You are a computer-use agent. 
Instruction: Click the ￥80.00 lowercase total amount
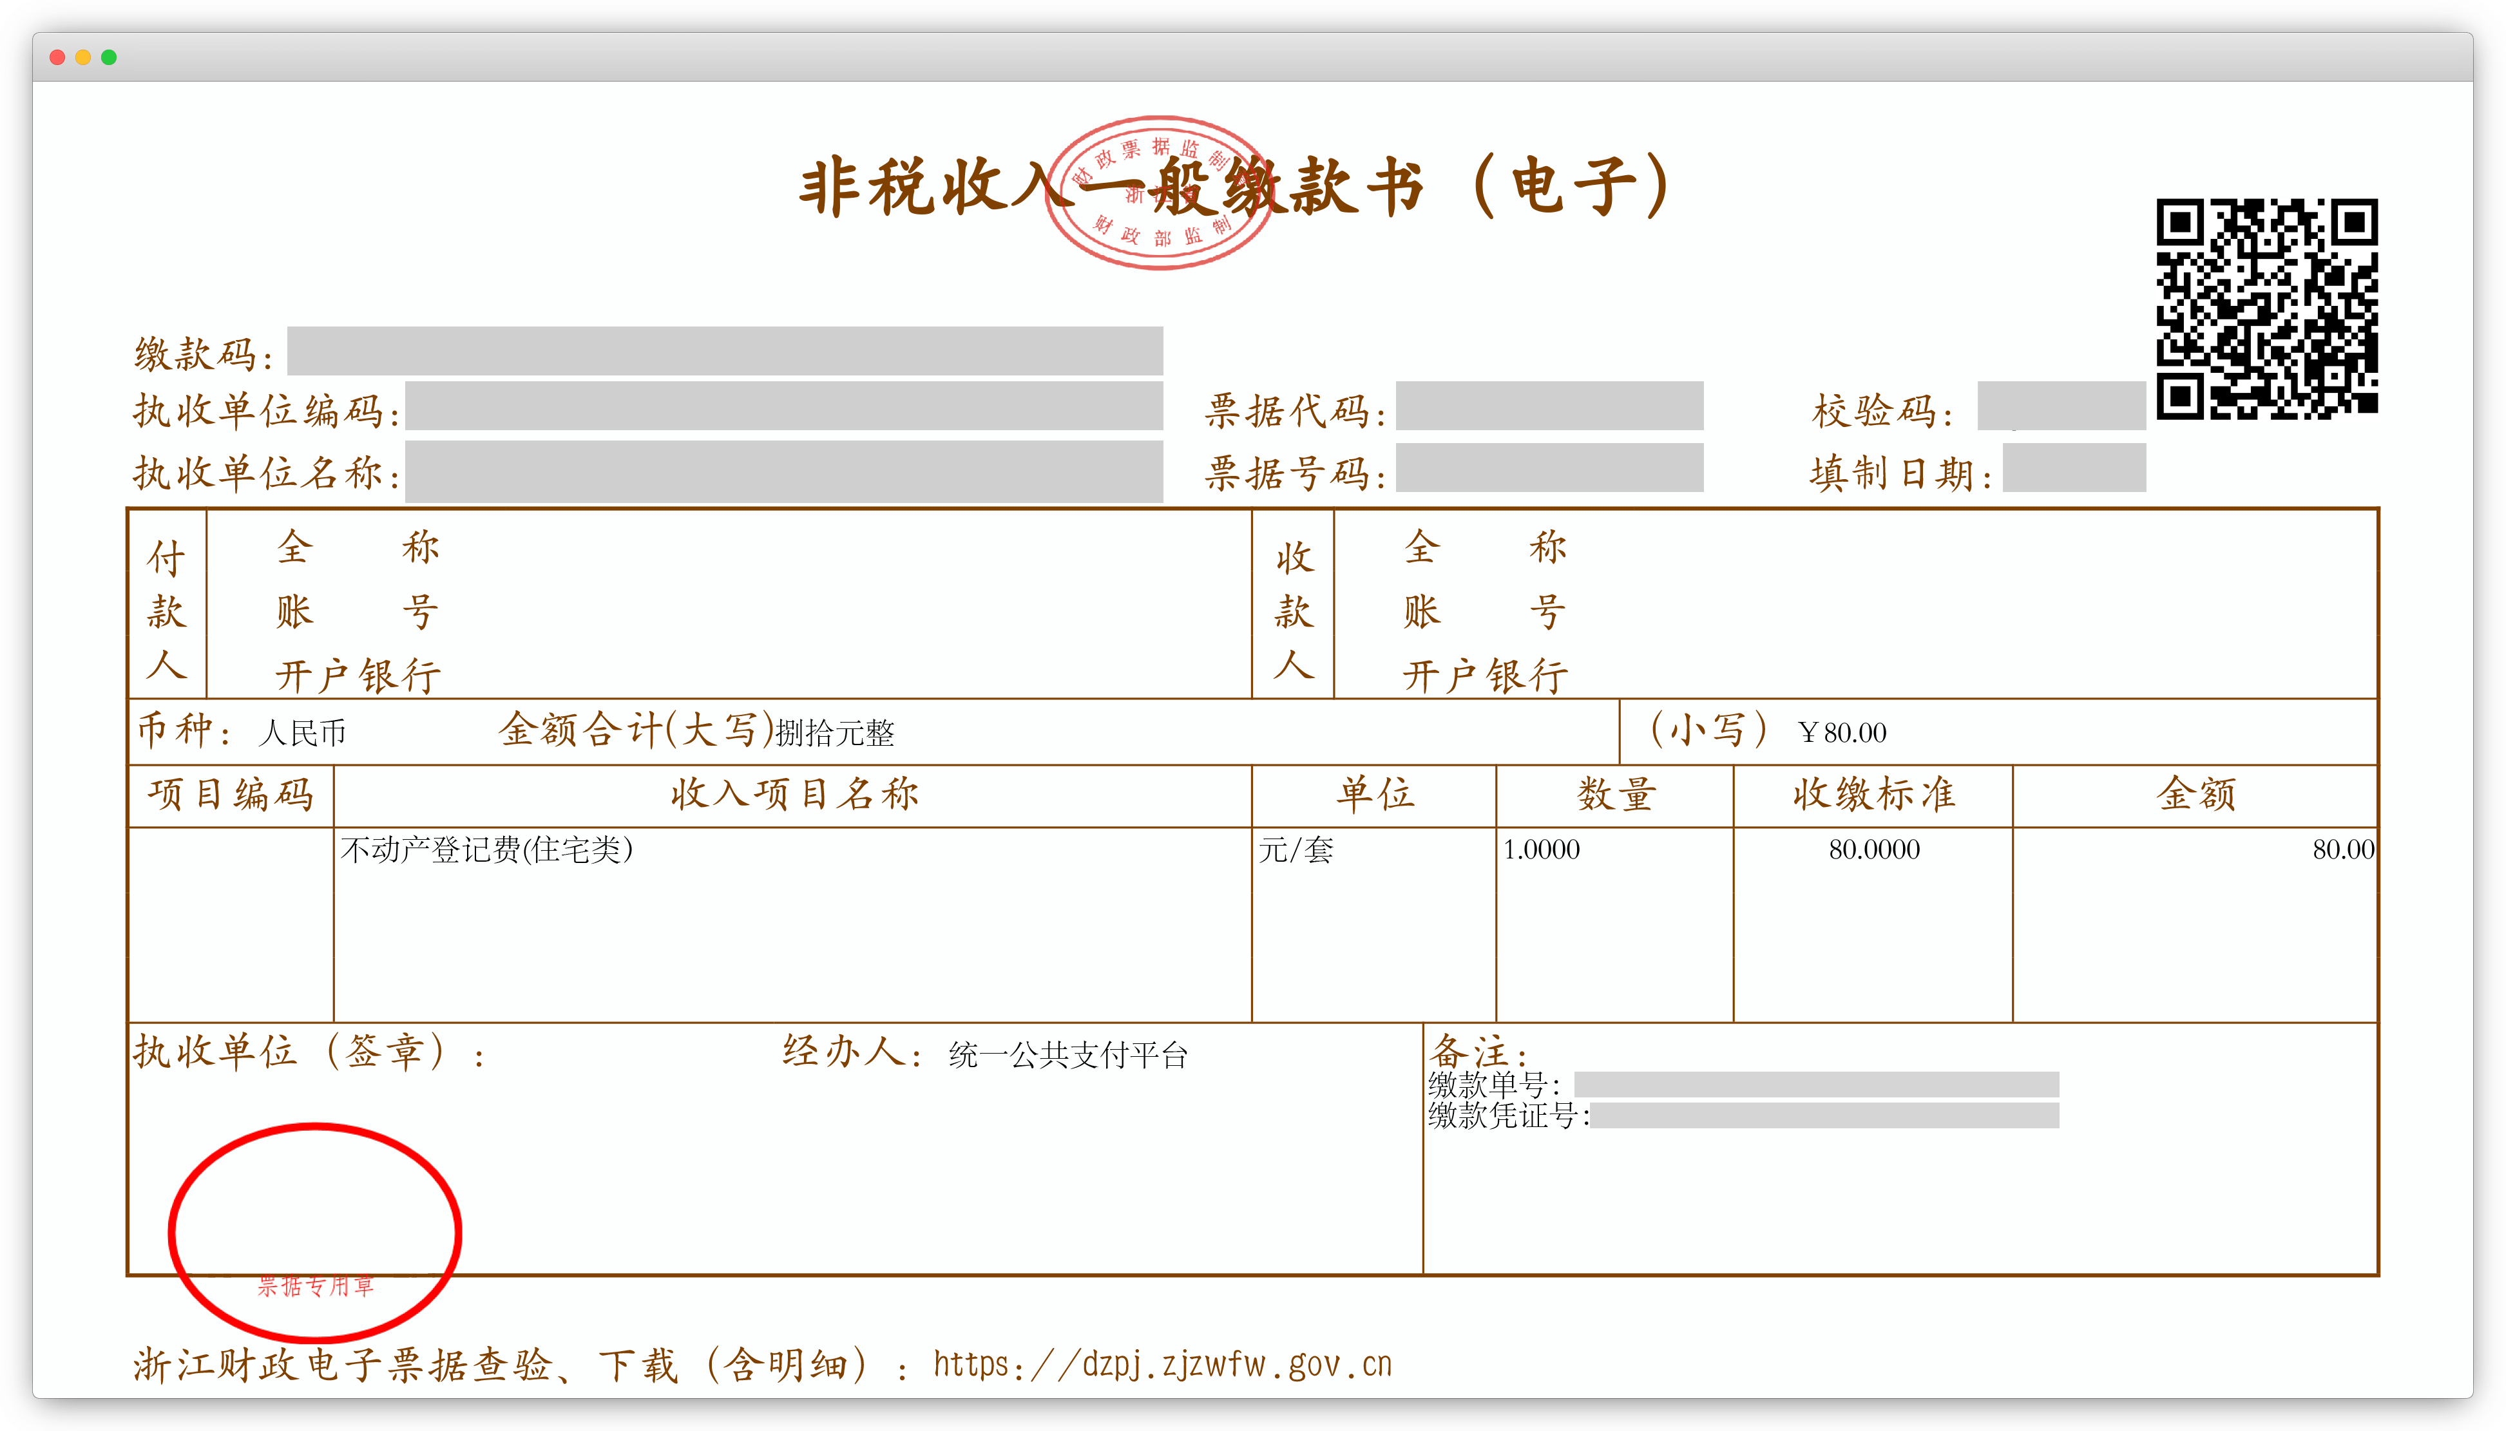[x=1841, y=733]
